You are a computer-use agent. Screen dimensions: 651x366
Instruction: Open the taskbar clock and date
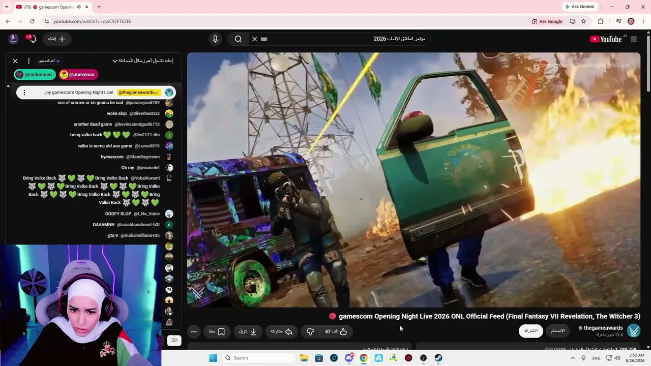pos(634,358)
